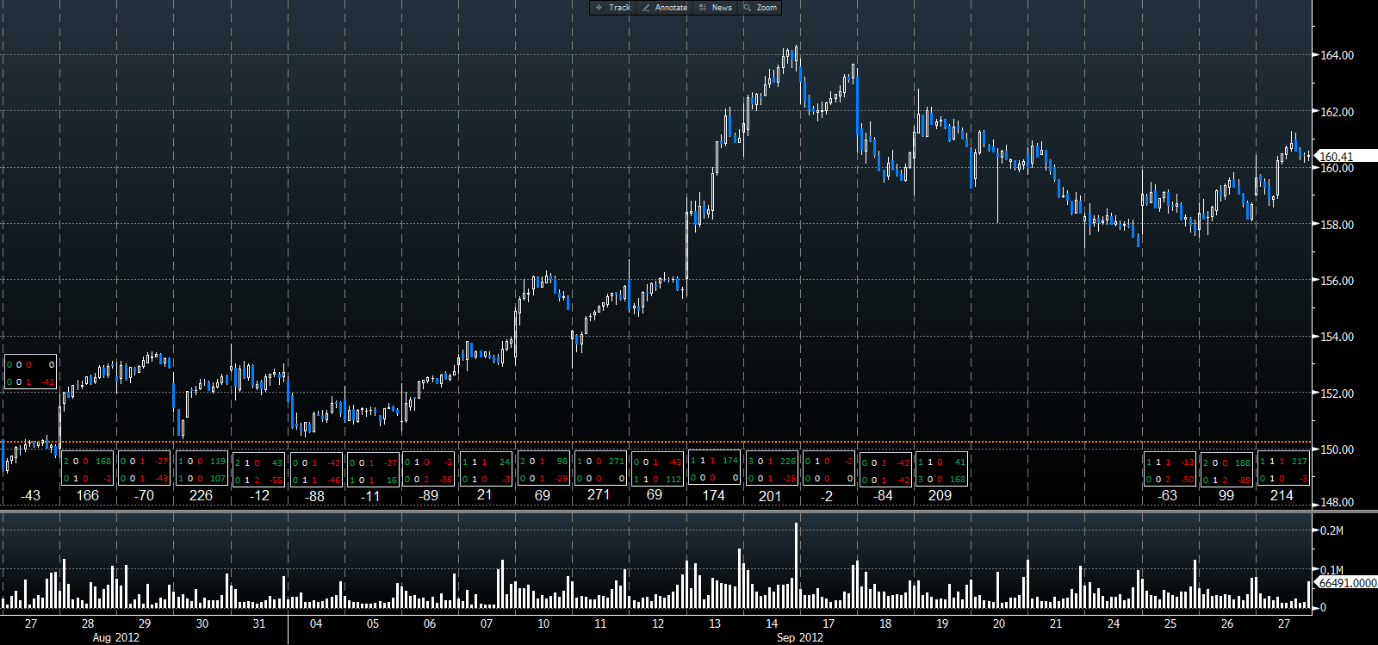Screen dimensions: 1378x645
Task: Click the large daily total -12
Action: tap(258, 495)
